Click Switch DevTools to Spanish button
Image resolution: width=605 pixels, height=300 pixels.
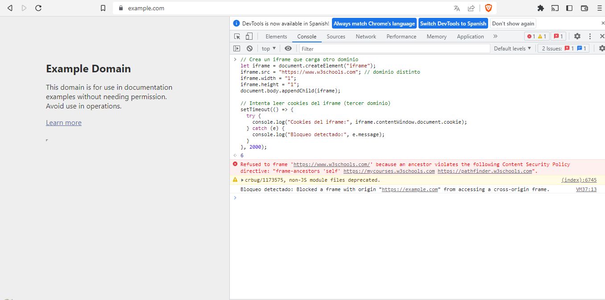click(453, 24)
